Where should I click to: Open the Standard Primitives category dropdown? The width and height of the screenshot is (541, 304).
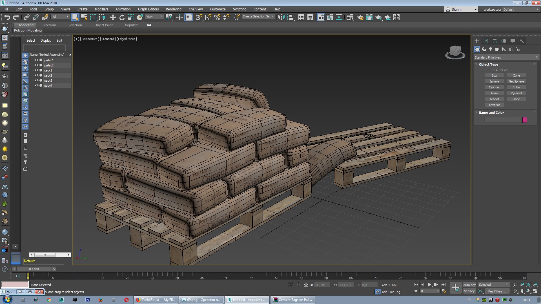pos(506,57)
